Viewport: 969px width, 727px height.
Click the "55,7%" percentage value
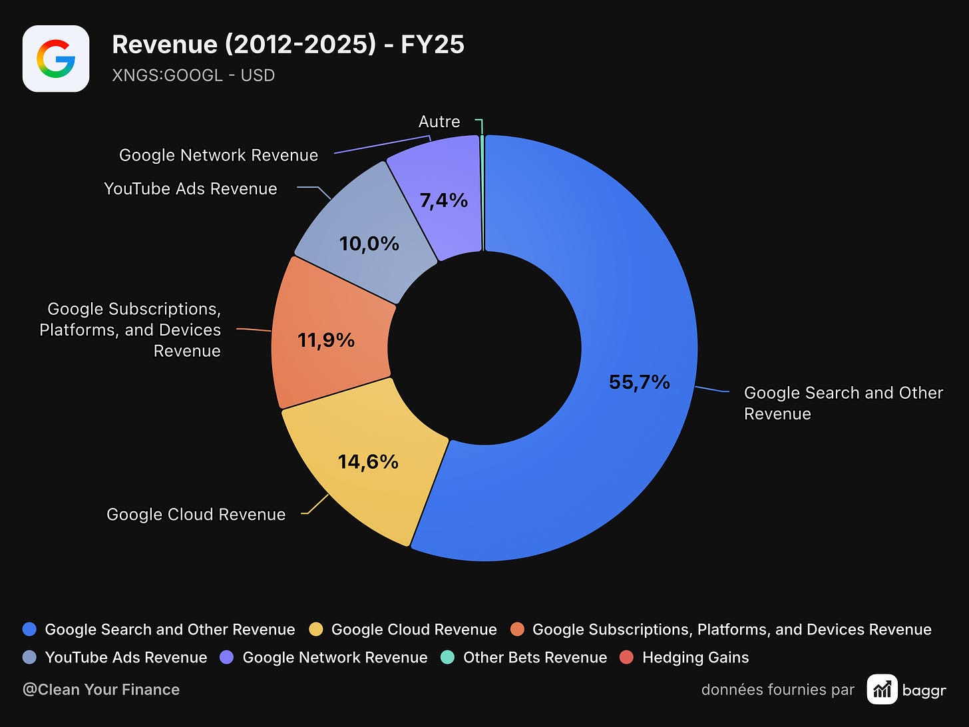(640, 382)
